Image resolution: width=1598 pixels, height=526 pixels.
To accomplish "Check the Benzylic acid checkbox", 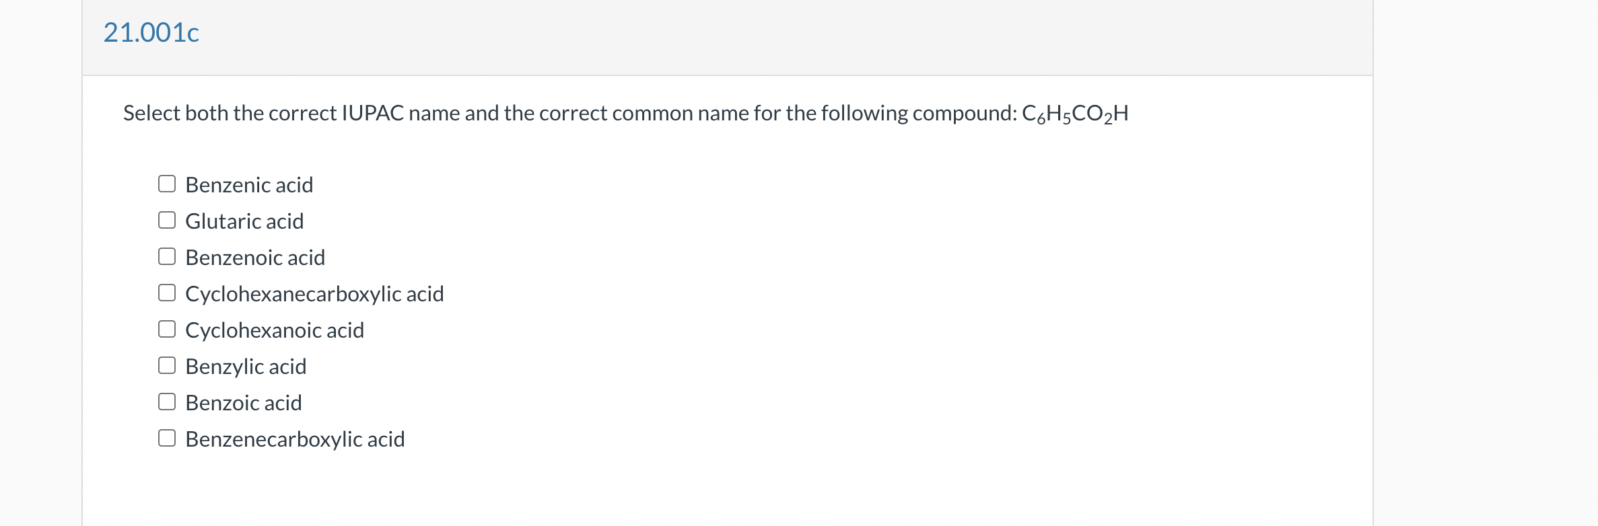I will (167, 364).
